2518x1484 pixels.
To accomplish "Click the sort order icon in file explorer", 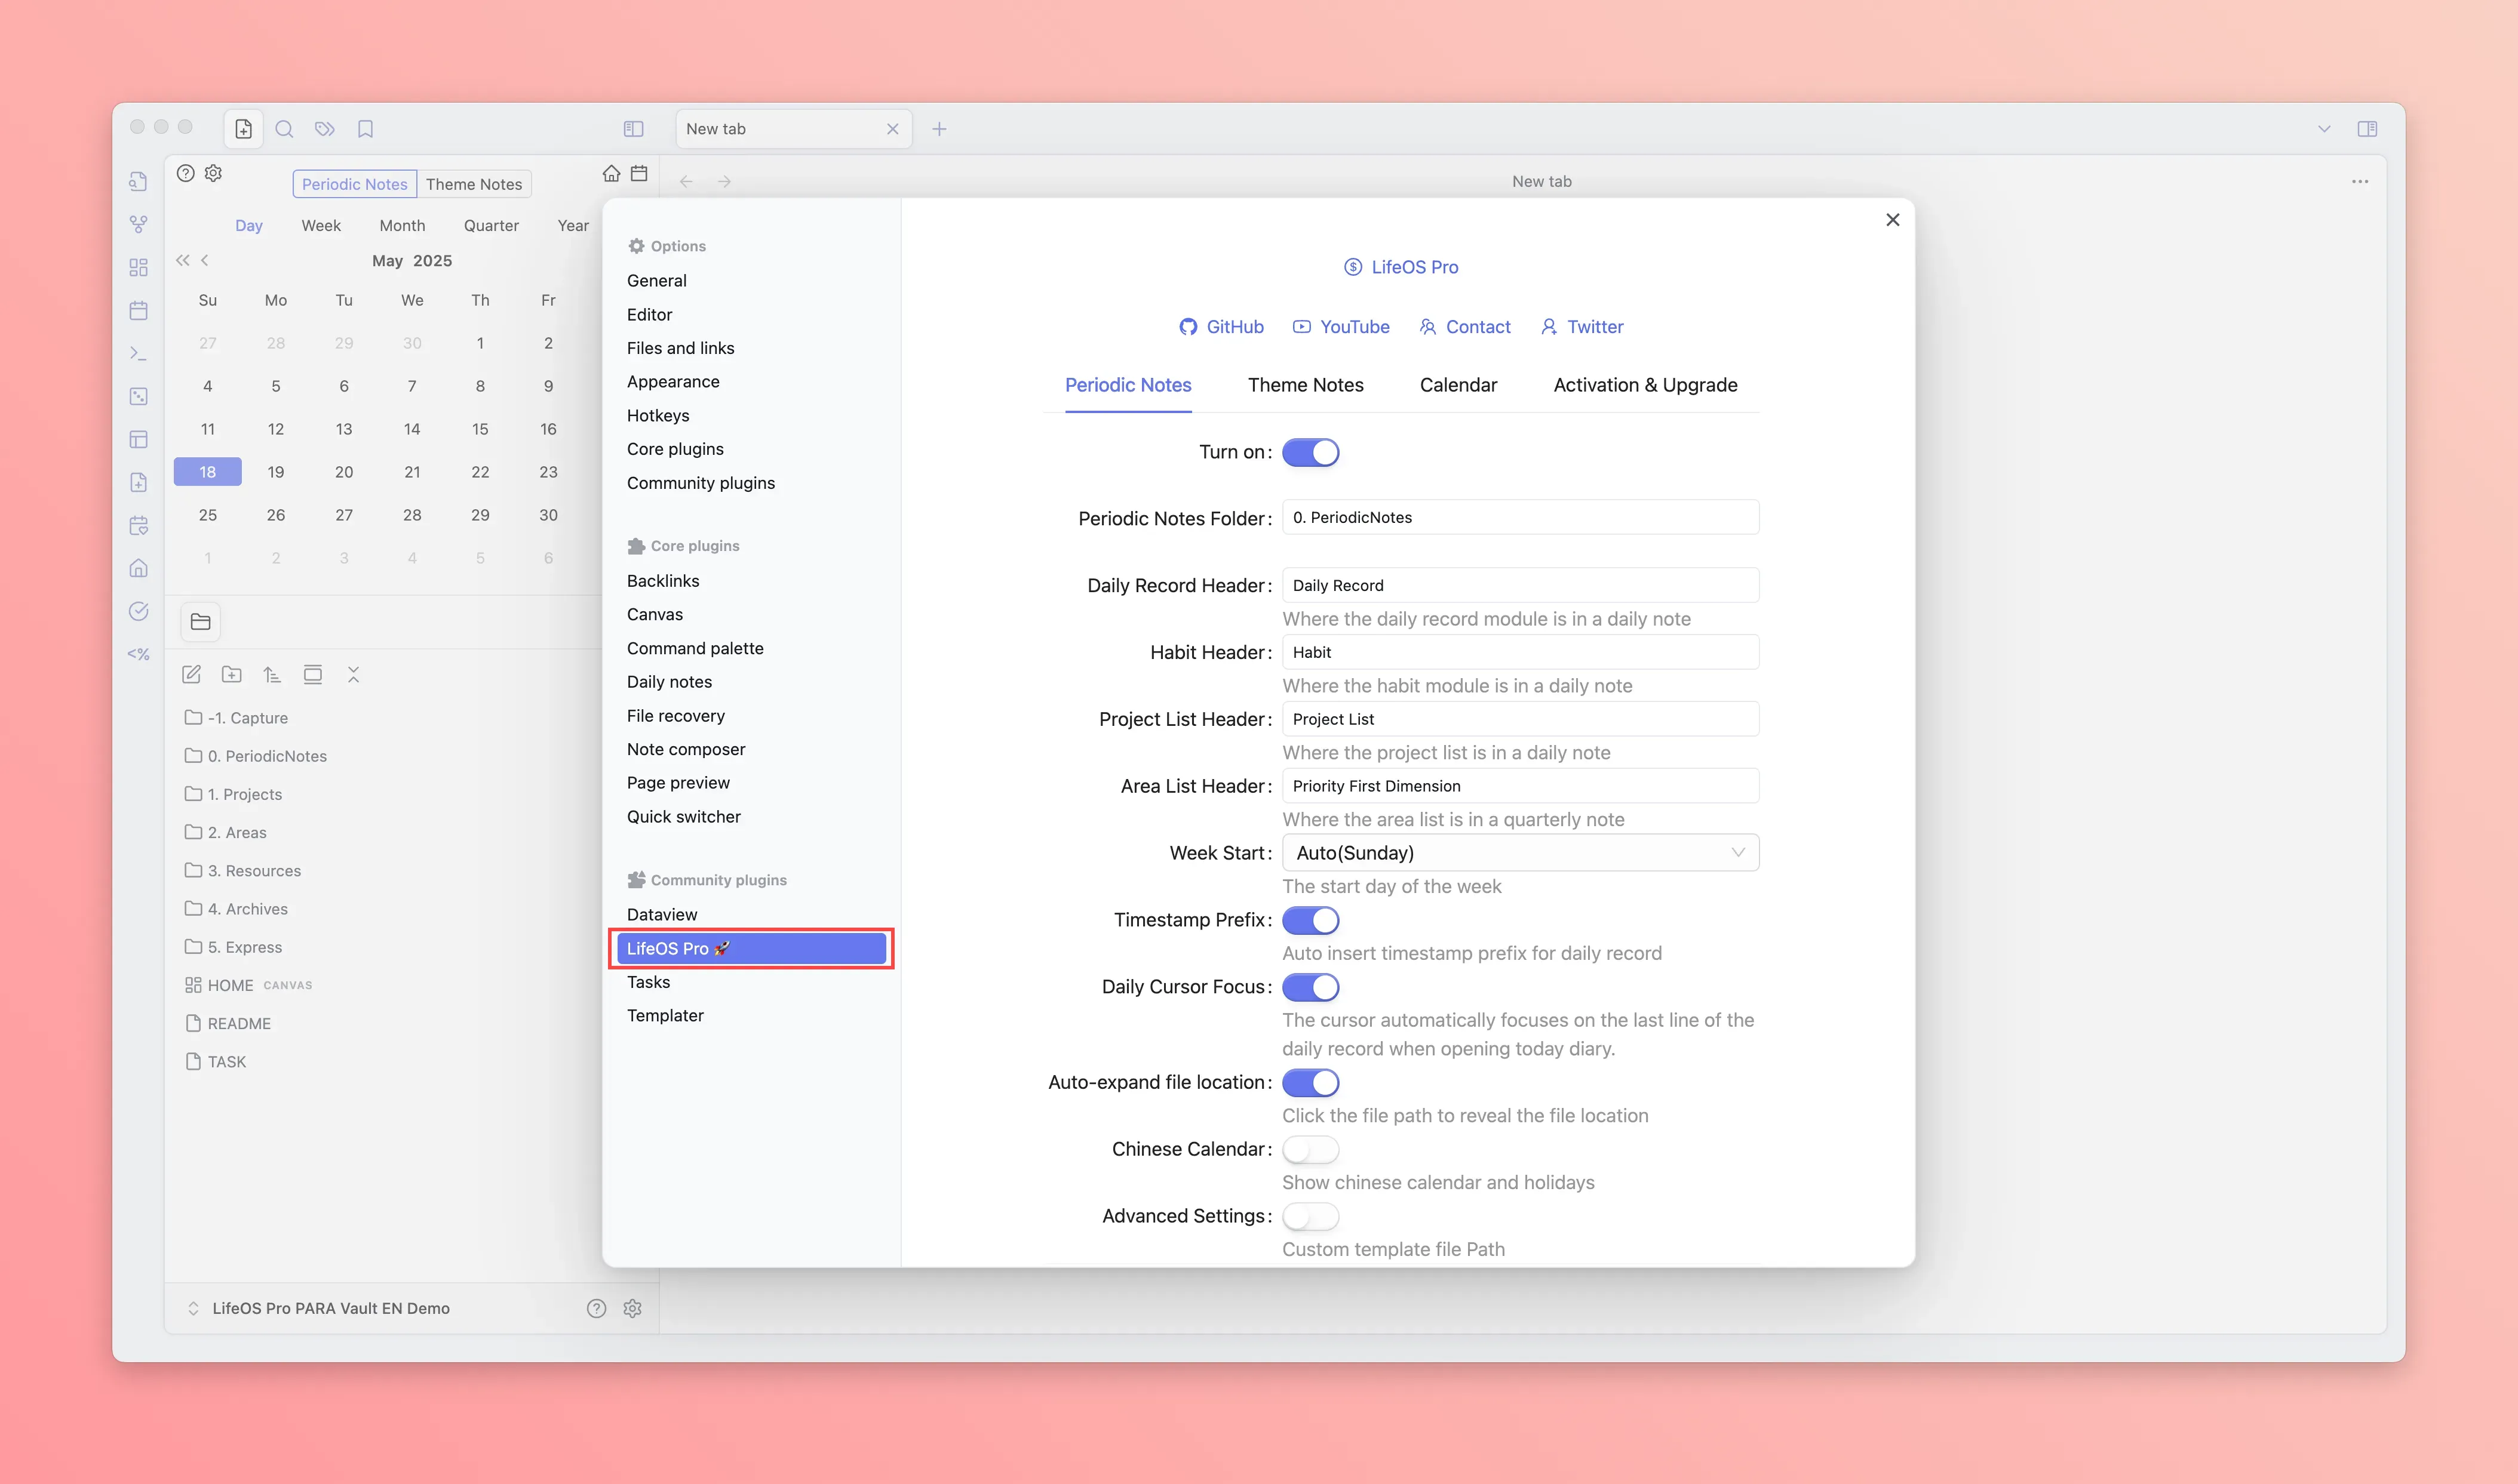I will tap(272, 675).
